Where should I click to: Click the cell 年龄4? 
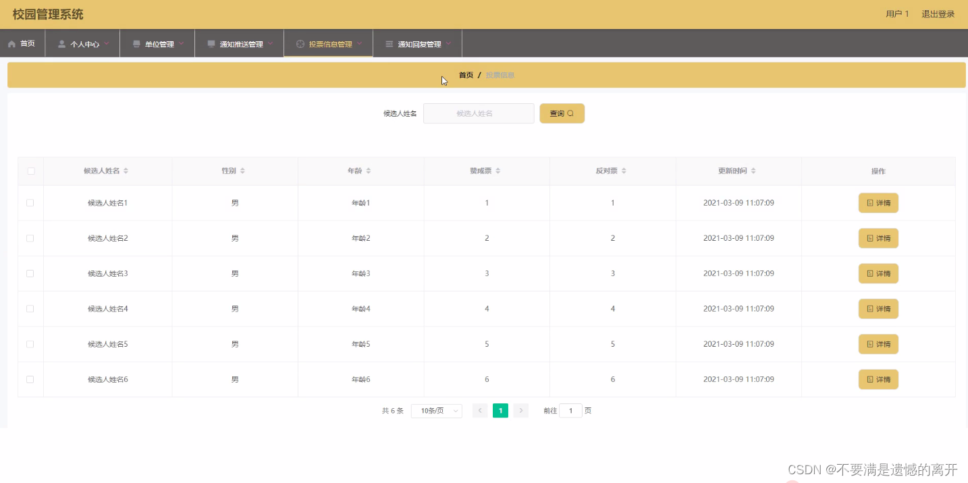(x=361, y=309)
